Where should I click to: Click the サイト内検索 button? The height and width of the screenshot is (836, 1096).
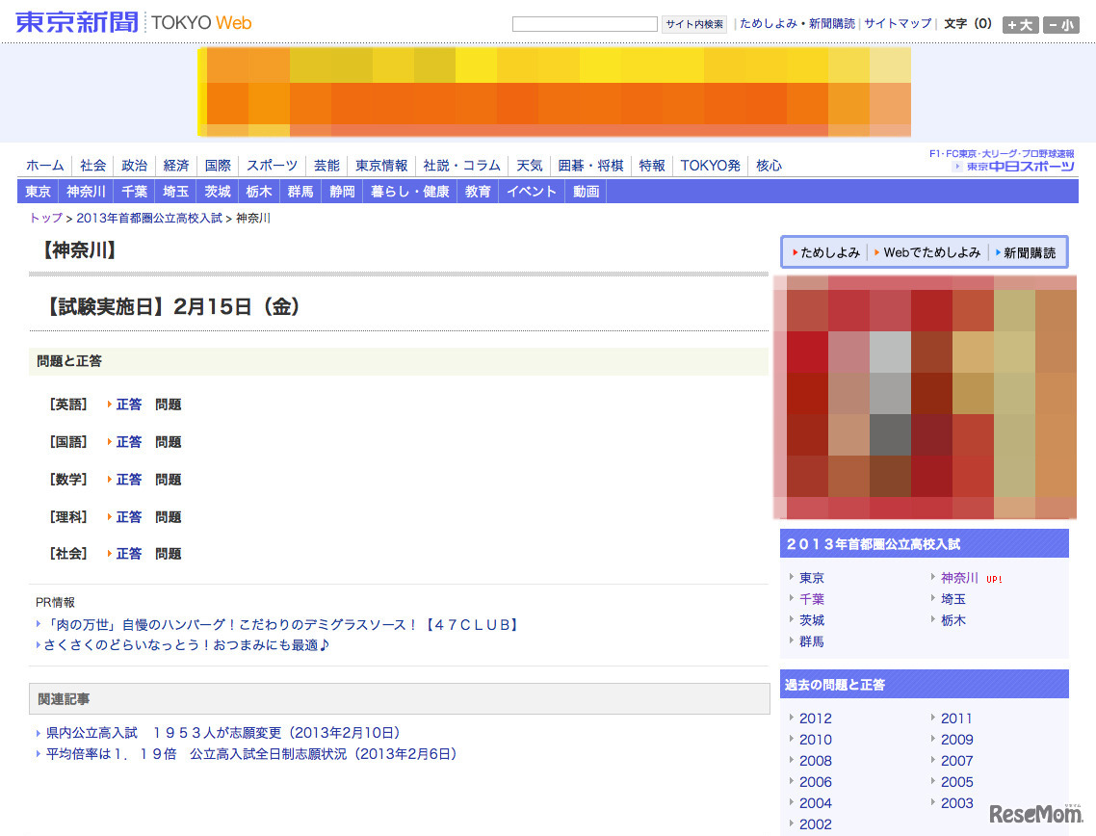(x=694, y=24)
